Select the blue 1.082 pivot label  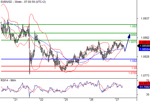133,61
